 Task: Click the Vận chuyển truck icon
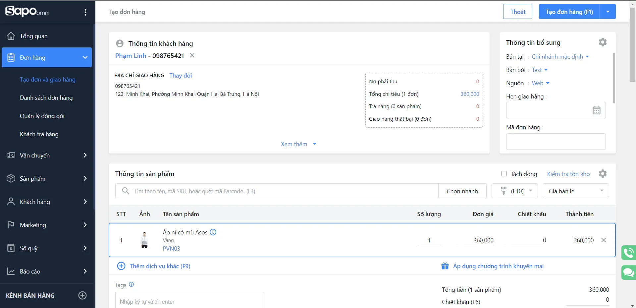pos(11,155)
